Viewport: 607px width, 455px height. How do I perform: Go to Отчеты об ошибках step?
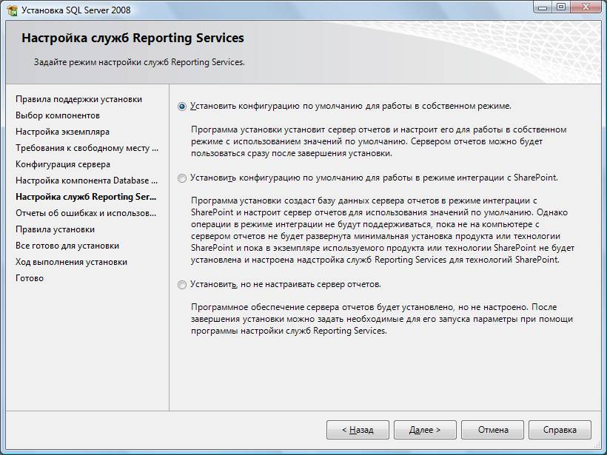coord(86,213)
